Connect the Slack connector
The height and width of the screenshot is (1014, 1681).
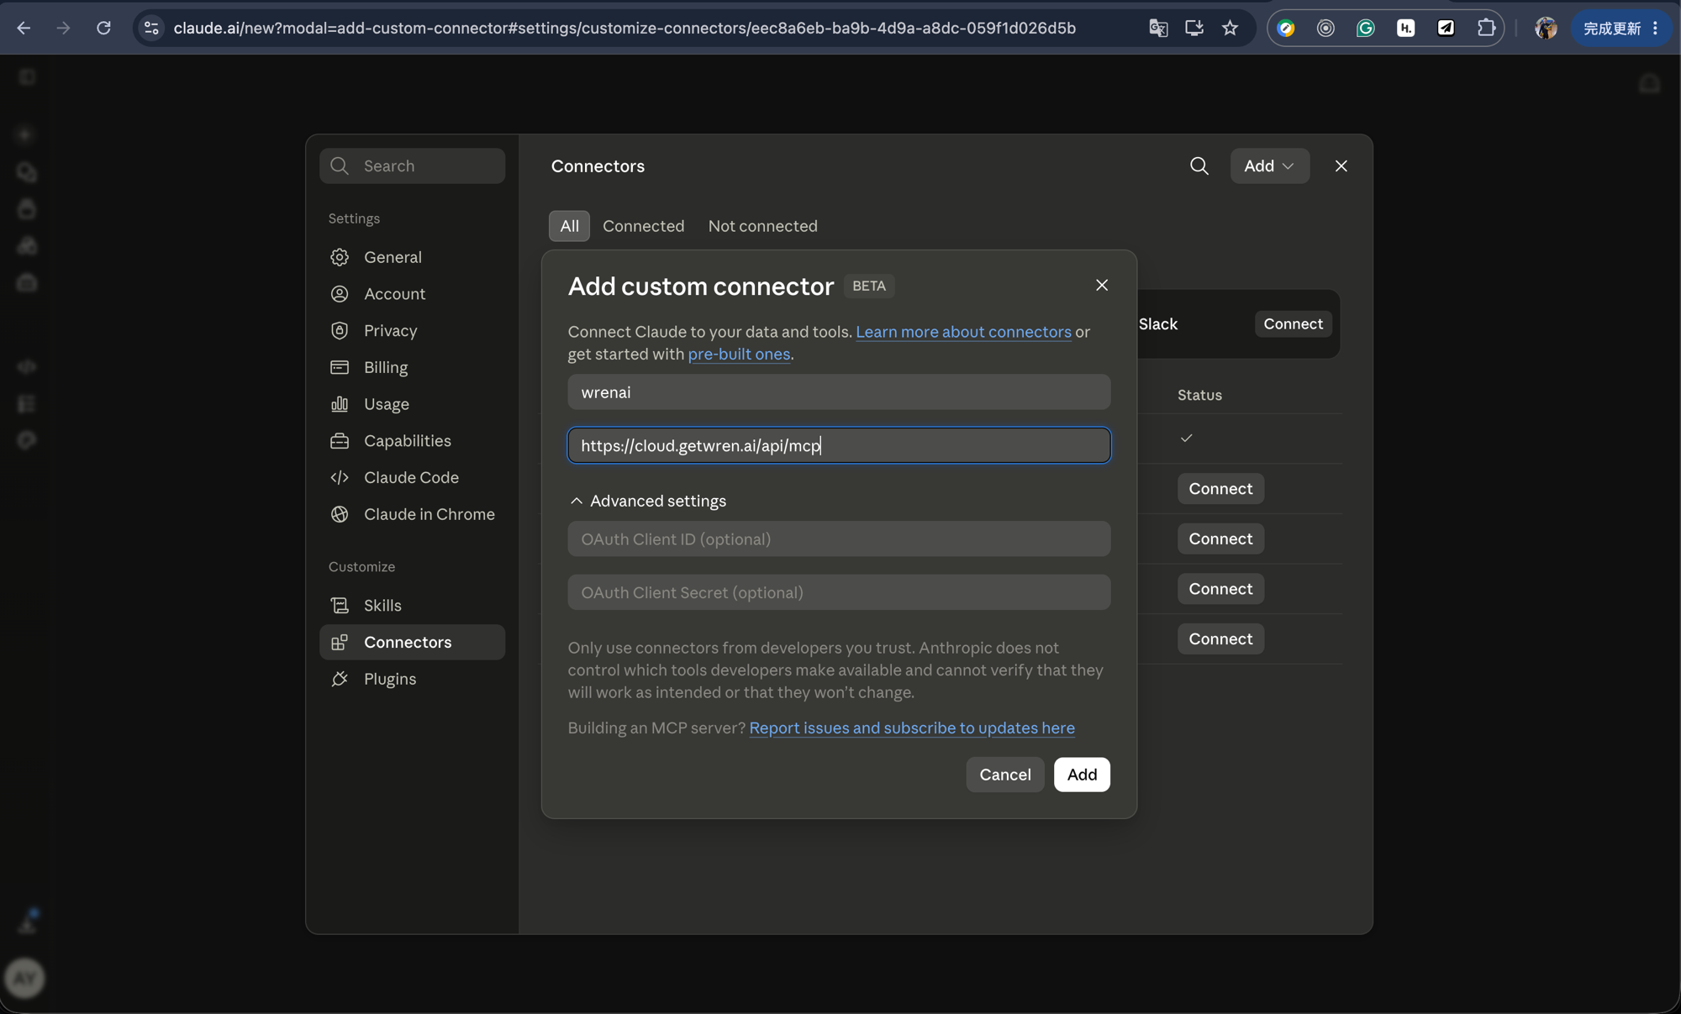(1293, 323)
